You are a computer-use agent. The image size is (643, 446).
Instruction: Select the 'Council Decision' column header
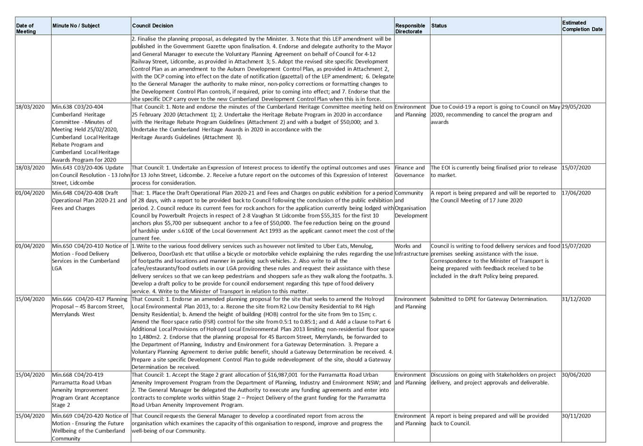[x=262, y=26]
